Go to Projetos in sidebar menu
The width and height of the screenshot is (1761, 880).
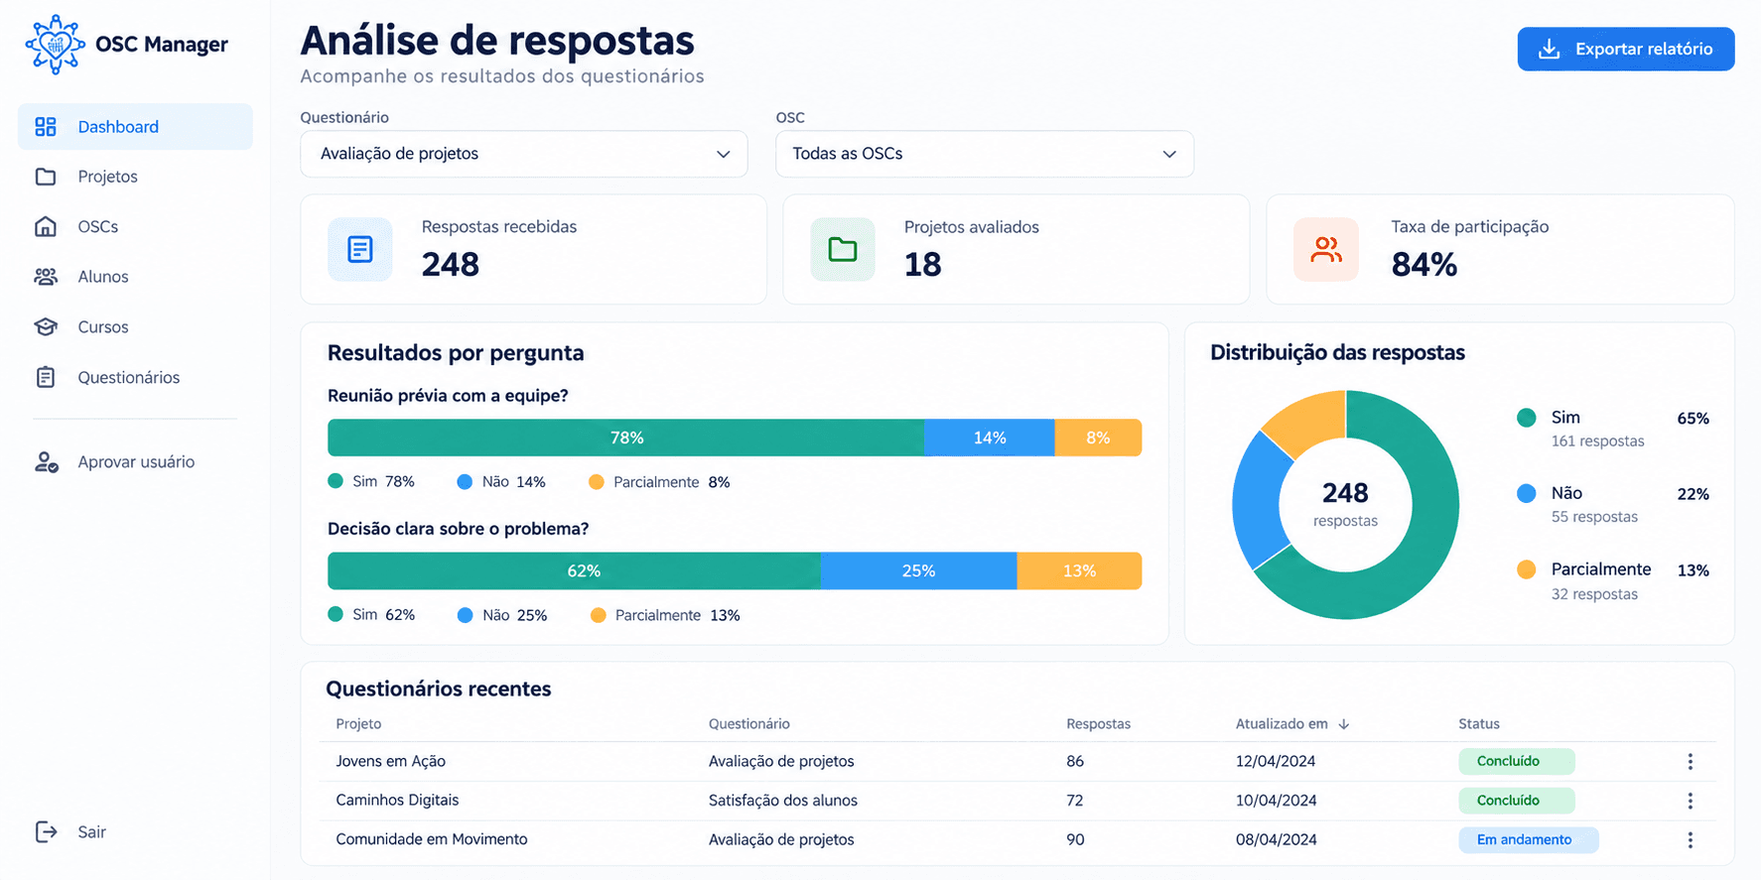pyautogui.click(x=135, y=177)
